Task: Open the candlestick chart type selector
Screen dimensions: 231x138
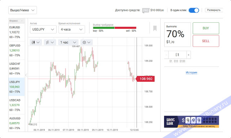Action: pyautogui.click(x=36, y=42)
